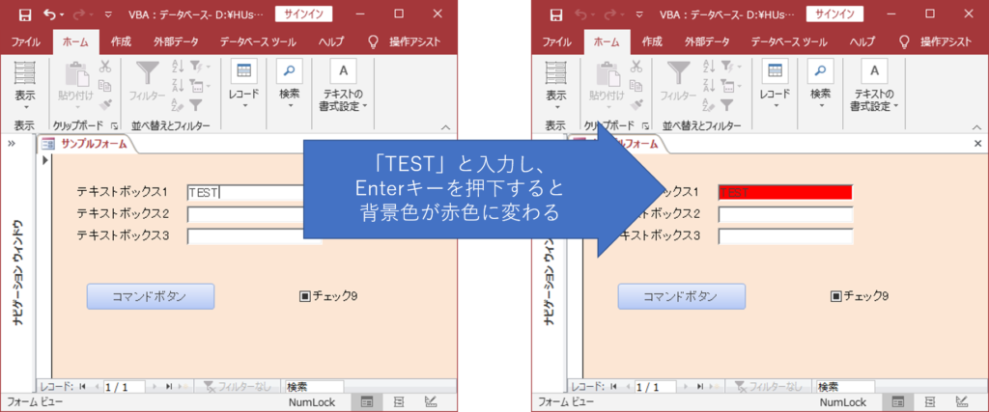Toggle チェック9 checkbox in left window
The height and width of the screenshot is (412, 989).
pyautogui.click(x=304, y=295)
